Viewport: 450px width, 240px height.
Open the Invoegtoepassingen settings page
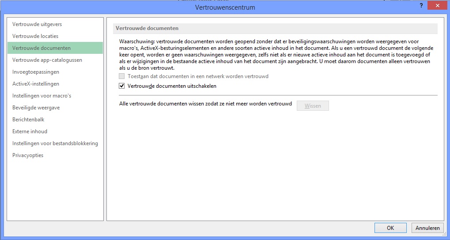(x=36, y=72)
